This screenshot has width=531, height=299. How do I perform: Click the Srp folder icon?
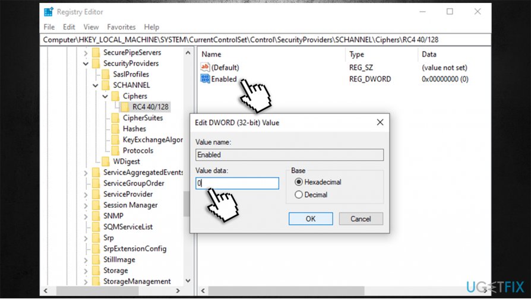click(96, 238)
